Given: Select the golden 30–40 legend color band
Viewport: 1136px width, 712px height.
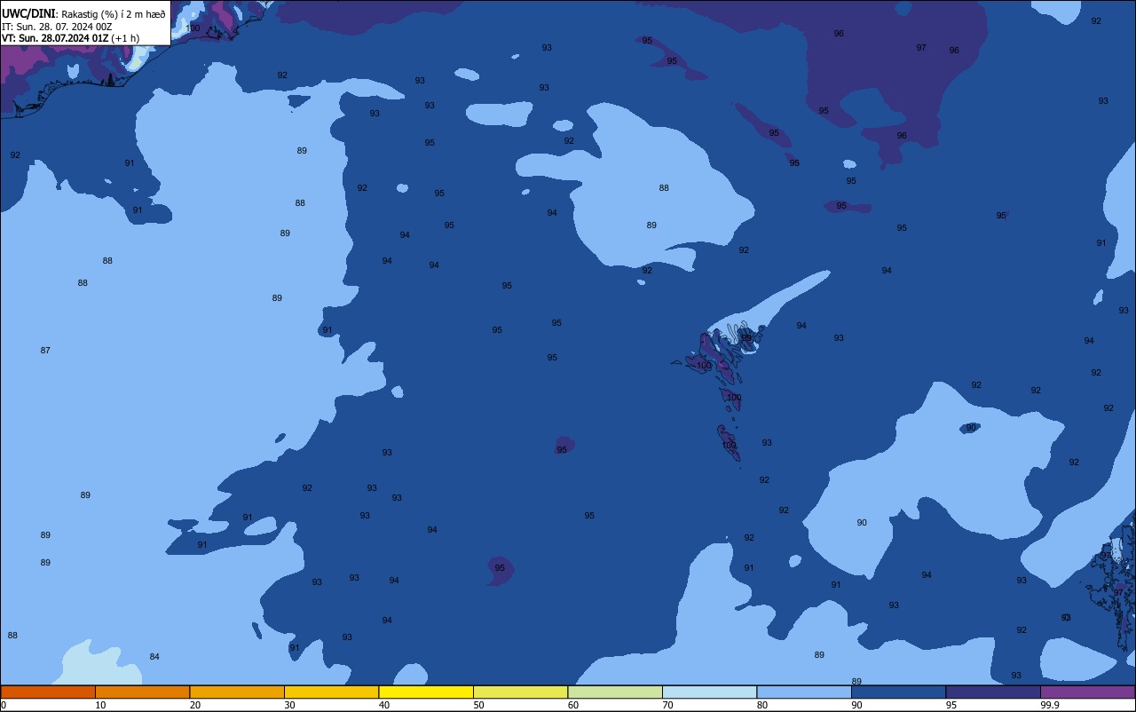Looking at the screenshot, I should tap(331, 692).
